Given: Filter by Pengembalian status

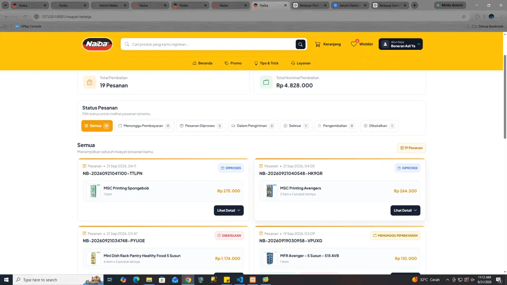Looking at the screenshot, I should coord(336,126).
